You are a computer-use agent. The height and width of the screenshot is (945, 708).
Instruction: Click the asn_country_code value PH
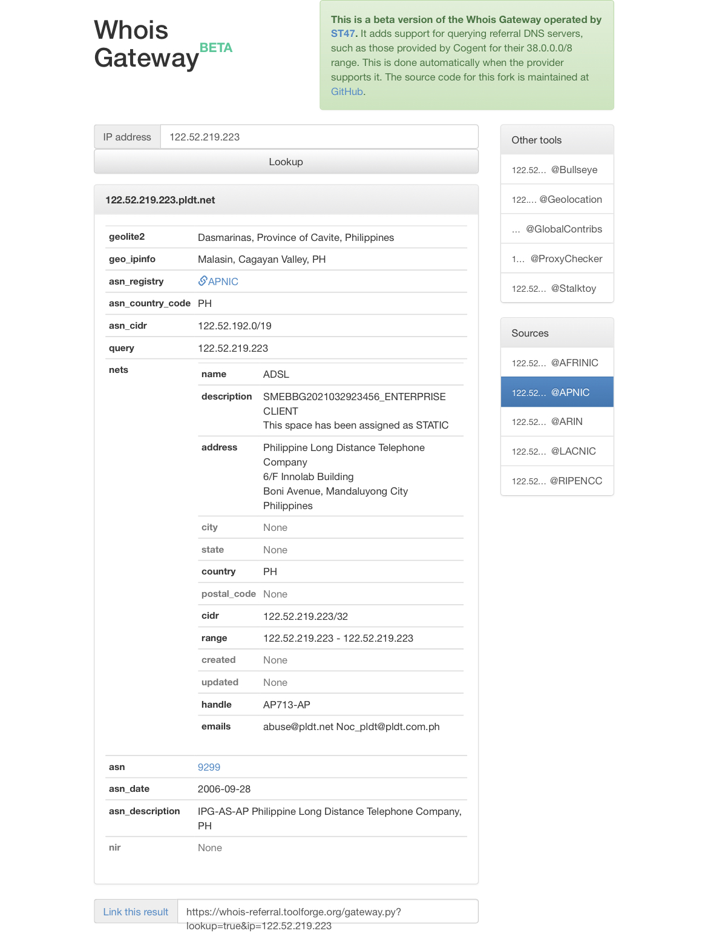pyautogui.click(x=205, y=303)
